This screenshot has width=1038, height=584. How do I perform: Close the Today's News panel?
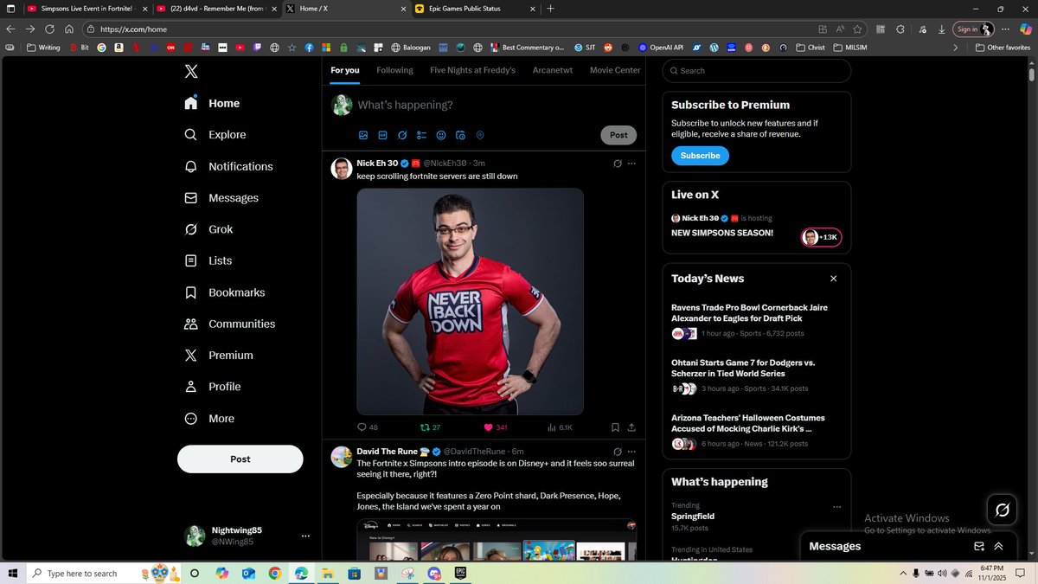click(x=834, y=279)
